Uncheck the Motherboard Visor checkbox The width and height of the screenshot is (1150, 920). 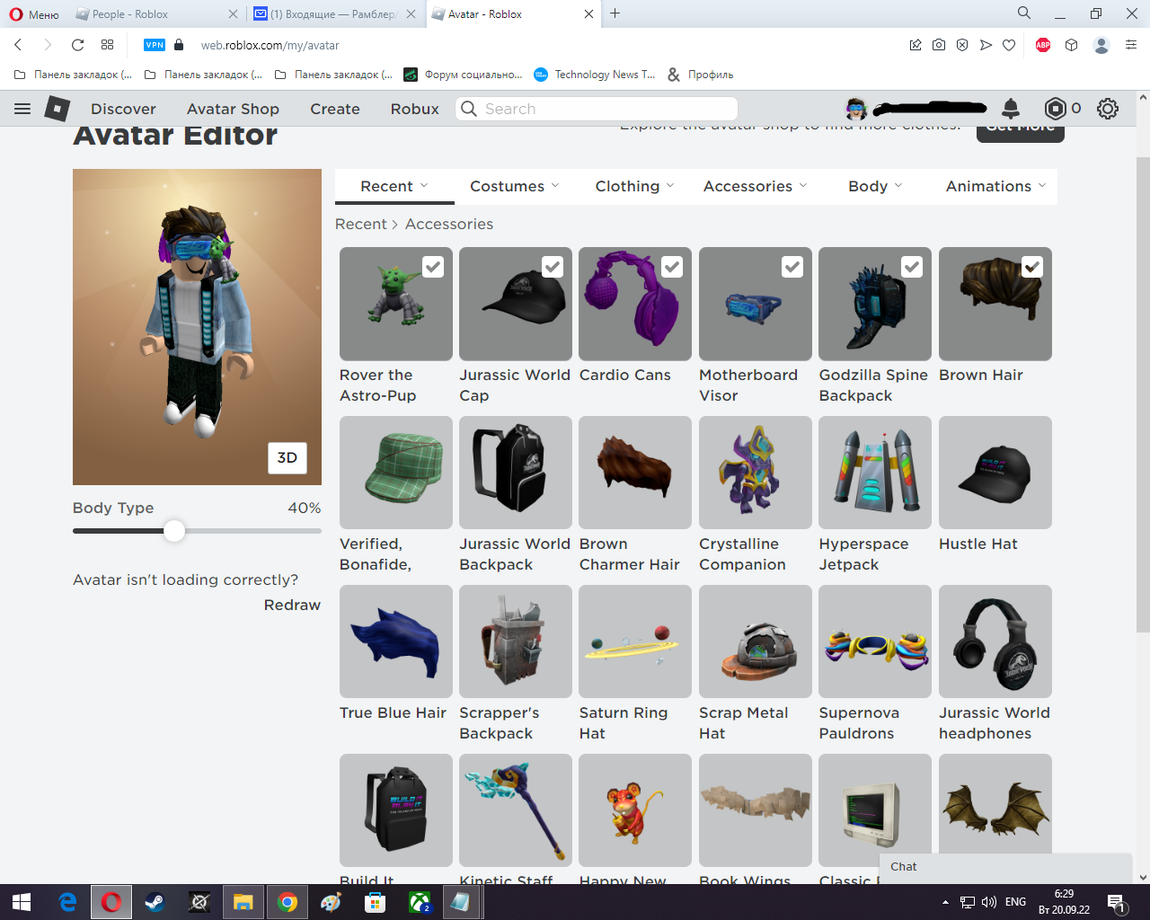[792, 267]
